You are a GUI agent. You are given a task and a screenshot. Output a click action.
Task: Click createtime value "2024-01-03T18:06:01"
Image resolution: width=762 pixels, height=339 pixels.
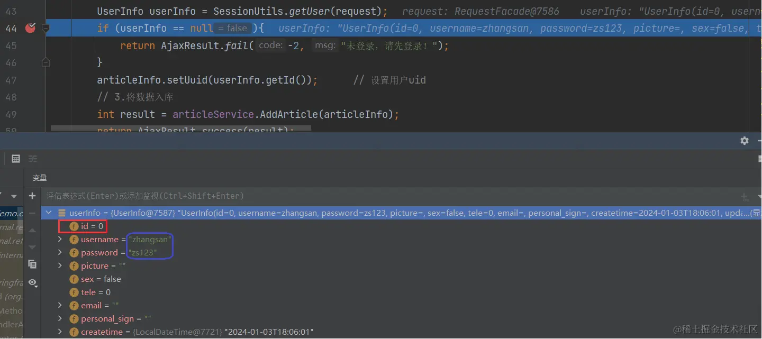coord(269,332)
